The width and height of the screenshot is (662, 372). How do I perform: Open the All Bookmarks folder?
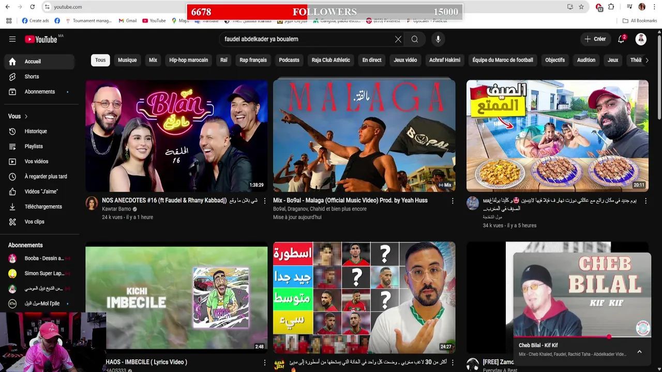(x=640, y=21)
